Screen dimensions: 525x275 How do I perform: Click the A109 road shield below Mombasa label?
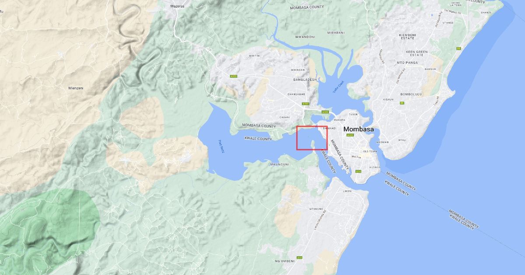click(350, 135)
